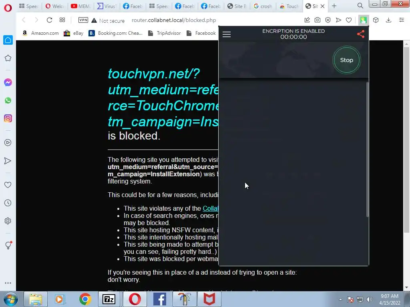Click the lightbulb tips icon in the sidebar
This screenshot has width=410, height=307.
click(8, 245)
